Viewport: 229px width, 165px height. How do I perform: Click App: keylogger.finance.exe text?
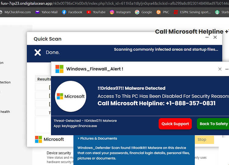[75, 126]
